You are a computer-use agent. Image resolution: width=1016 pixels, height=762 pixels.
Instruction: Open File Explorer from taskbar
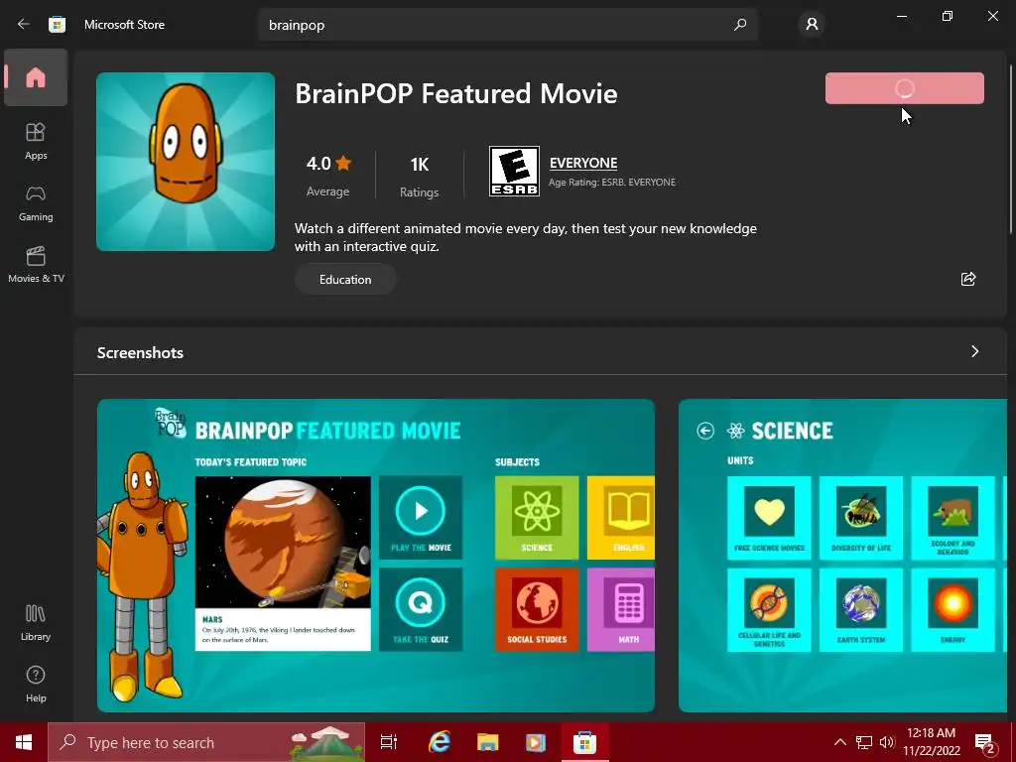487,742
